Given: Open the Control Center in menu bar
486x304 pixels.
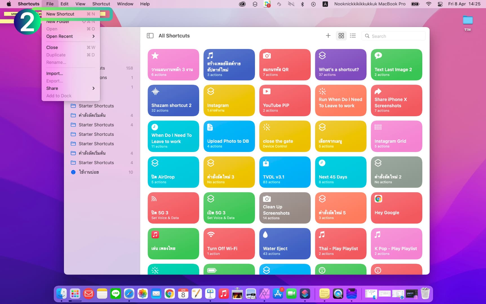Looking at the screenshot, I should pos(440,4).
